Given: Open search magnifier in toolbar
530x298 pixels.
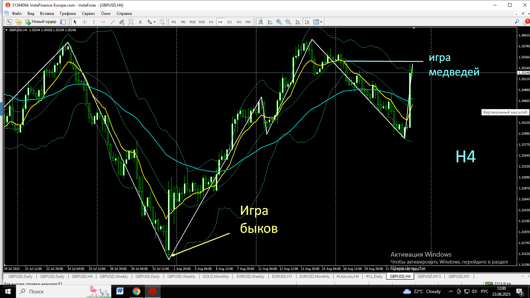Looking at the screenshot, I should click(x=517, y=22).
